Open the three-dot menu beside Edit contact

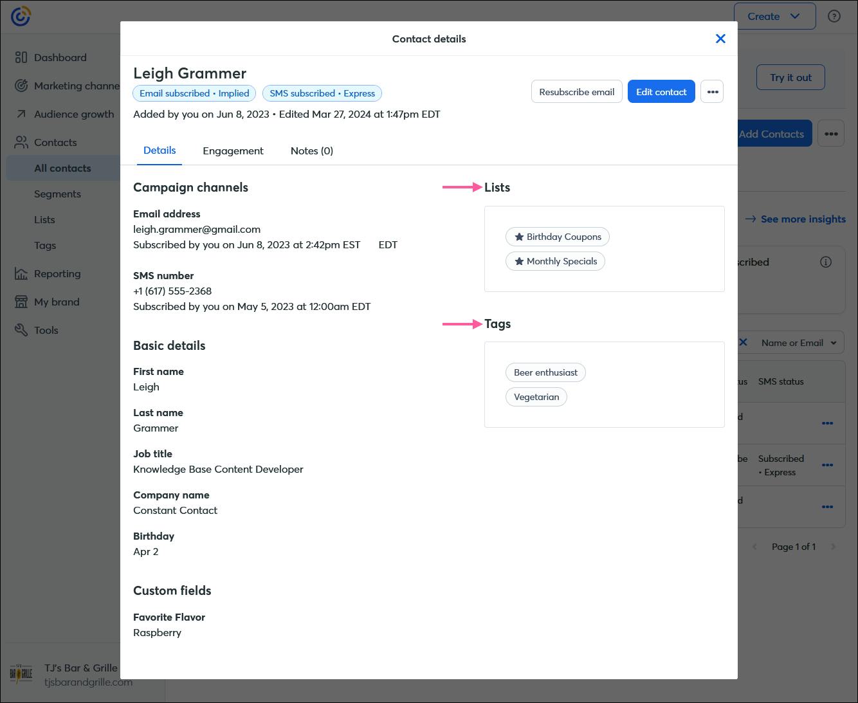712,92
